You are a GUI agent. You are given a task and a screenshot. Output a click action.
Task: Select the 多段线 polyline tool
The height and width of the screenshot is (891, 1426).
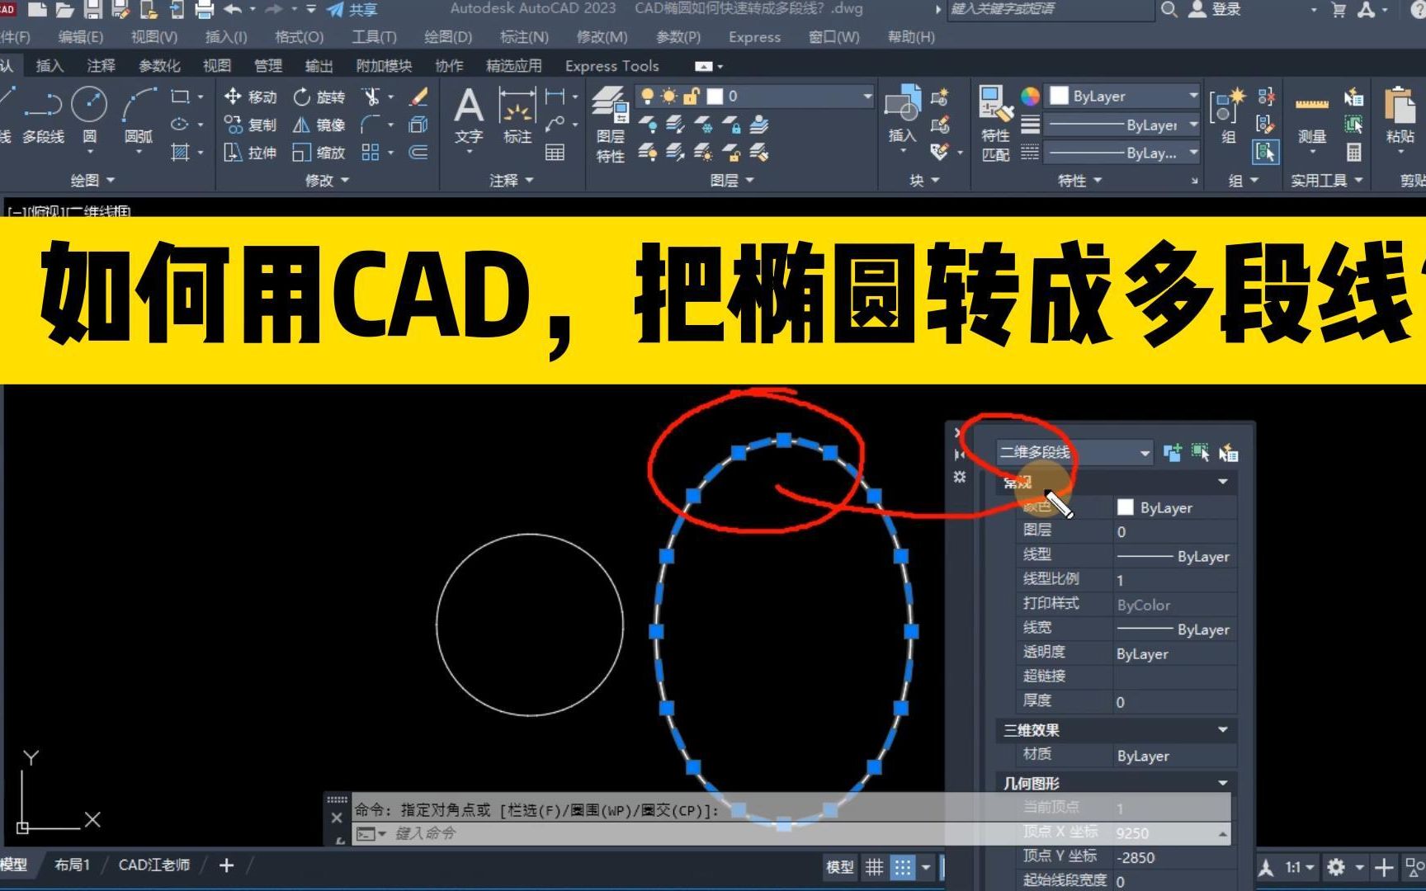click(x=43, y=117)
